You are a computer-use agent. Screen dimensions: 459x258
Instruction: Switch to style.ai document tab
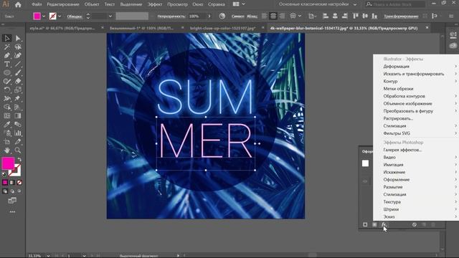pos(62,28)
